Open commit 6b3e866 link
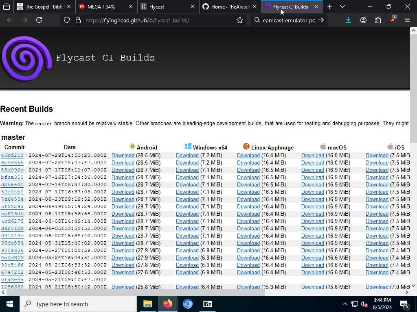Screen dimensions: 417x312 [x=12, y=162]
